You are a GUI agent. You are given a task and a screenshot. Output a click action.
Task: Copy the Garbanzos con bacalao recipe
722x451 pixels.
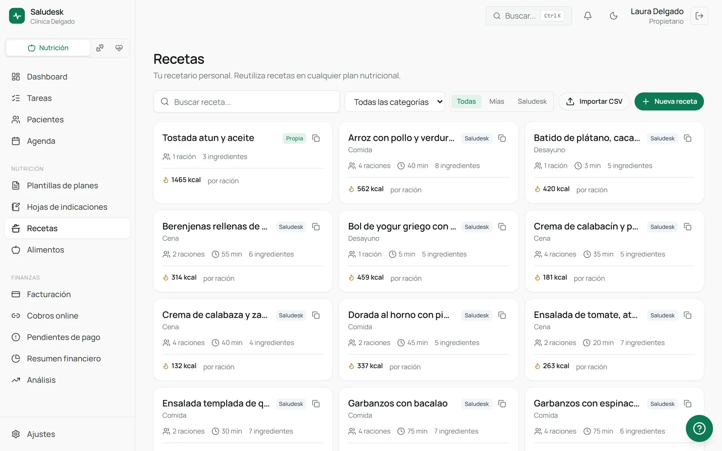click(x=502, y=404)
